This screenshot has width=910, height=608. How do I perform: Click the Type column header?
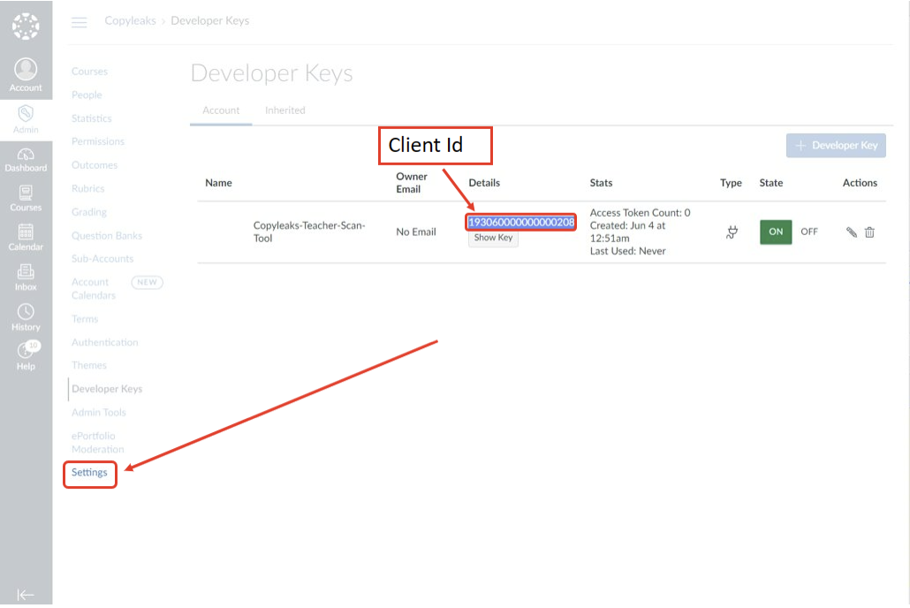pos(731,183)
